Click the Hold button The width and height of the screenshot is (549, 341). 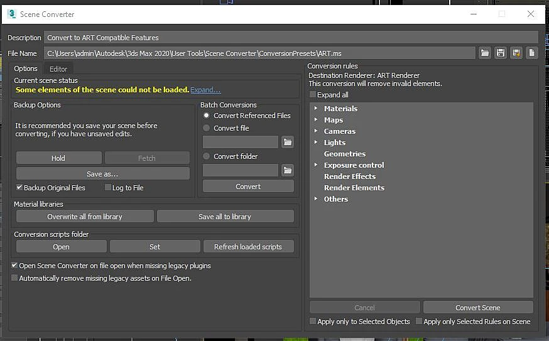58,158
